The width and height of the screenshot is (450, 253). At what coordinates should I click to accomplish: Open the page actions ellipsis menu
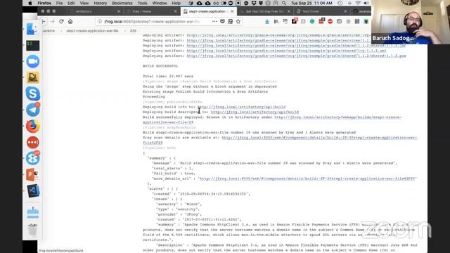click(x=214, y=22)
